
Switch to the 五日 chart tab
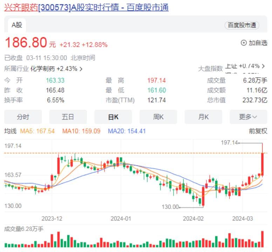tap(68, 117)
